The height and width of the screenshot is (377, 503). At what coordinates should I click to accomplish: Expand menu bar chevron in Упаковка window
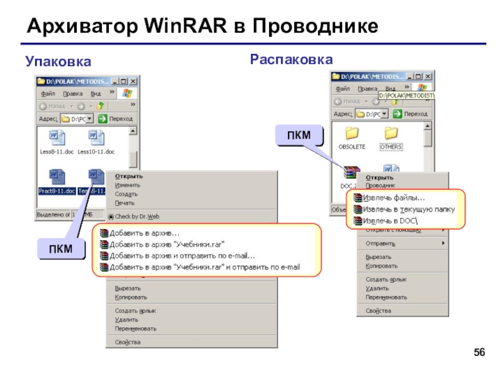[x=112, y=92]
